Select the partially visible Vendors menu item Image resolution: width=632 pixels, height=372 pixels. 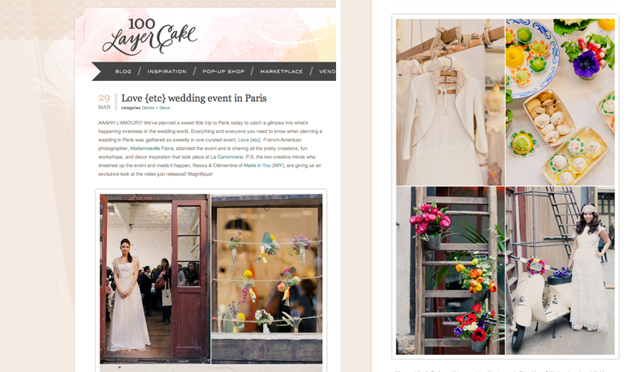coord(327,71)
